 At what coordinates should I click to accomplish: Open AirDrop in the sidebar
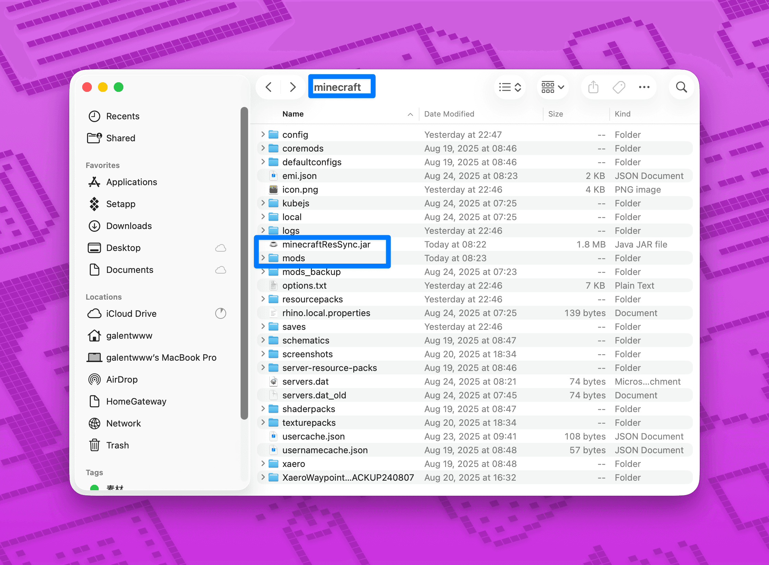click(122, 379)
